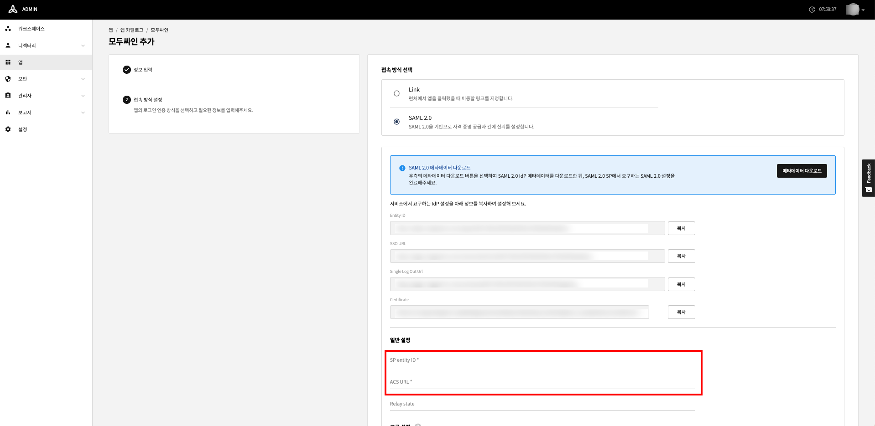Open 앱 in the sidebar
Screen dimensions: 875x426
point(46,62)
